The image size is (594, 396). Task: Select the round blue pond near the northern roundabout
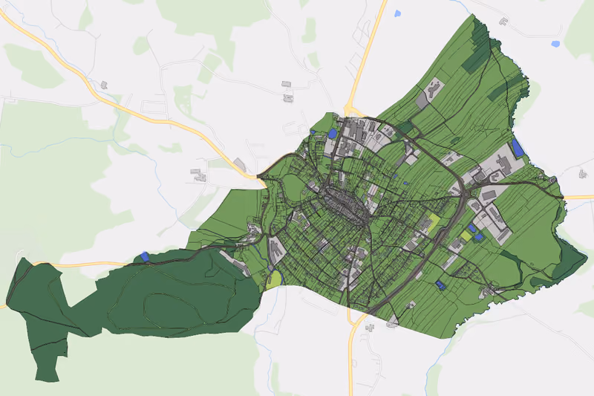click(x=332, y=134)
